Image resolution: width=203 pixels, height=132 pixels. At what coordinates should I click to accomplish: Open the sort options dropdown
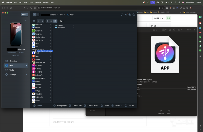pyautogui.click(x=62, y=21)
